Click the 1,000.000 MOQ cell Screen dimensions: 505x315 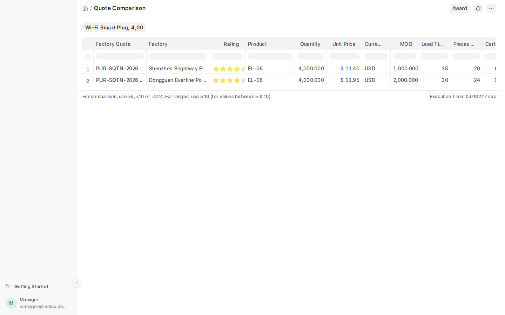(405, 69)
